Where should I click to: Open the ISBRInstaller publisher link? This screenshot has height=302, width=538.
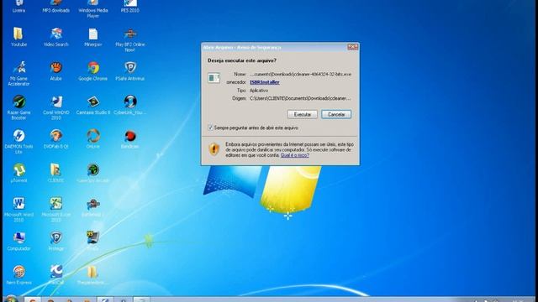265,82
